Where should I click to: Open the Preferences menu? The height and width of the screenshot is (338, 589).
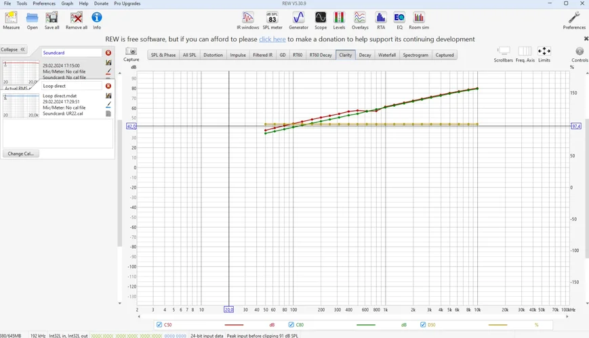44,3
